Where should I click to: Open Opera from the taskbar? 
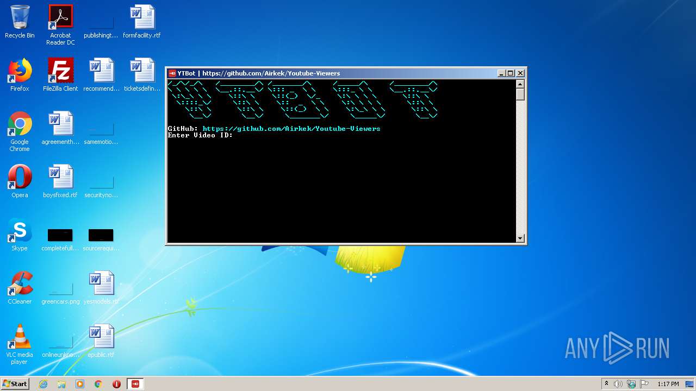click(x=116, y=384)
